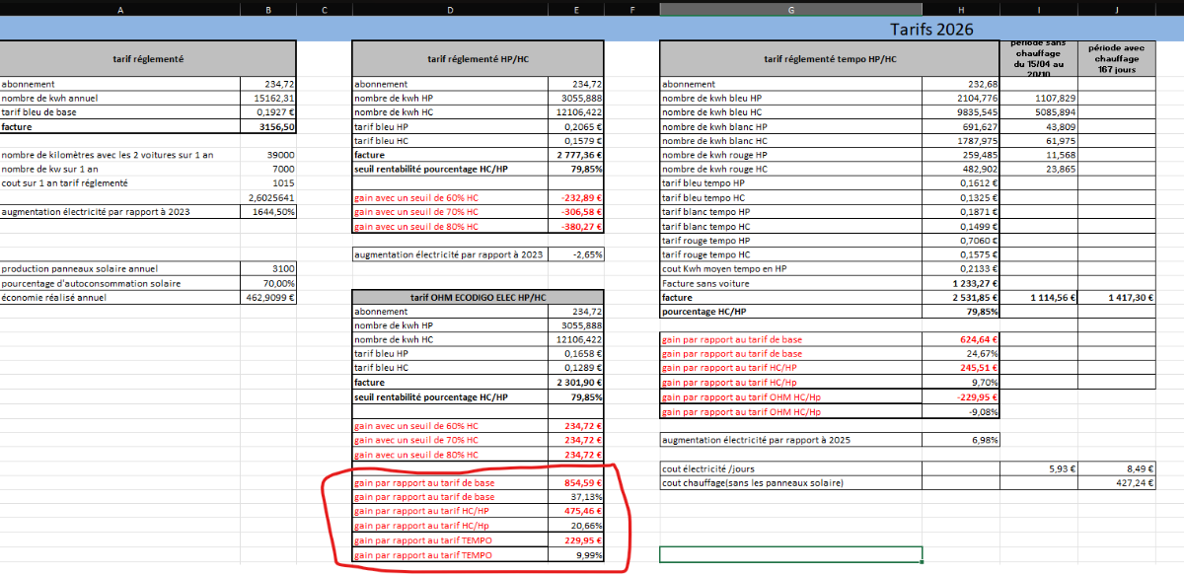Screen dimensions: 1184x574
Task: Select column A header
Action: tap(120, 9)
